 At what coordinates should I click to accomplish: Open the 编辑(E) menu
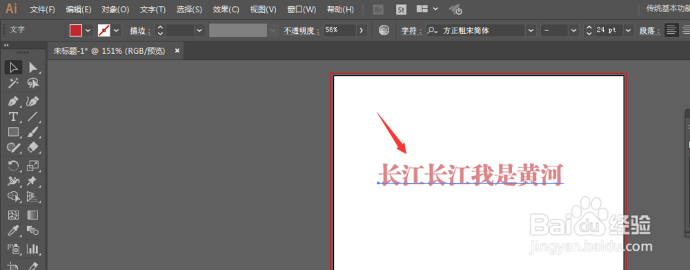pyautogui.click(x=79, y=9)
